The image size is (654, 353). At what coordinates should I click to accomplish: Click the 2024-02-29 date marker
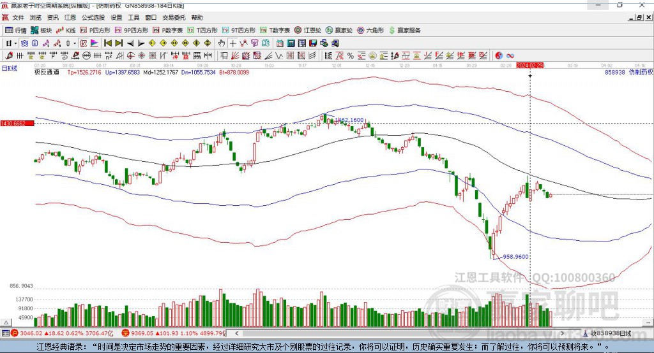pos(529,66)
